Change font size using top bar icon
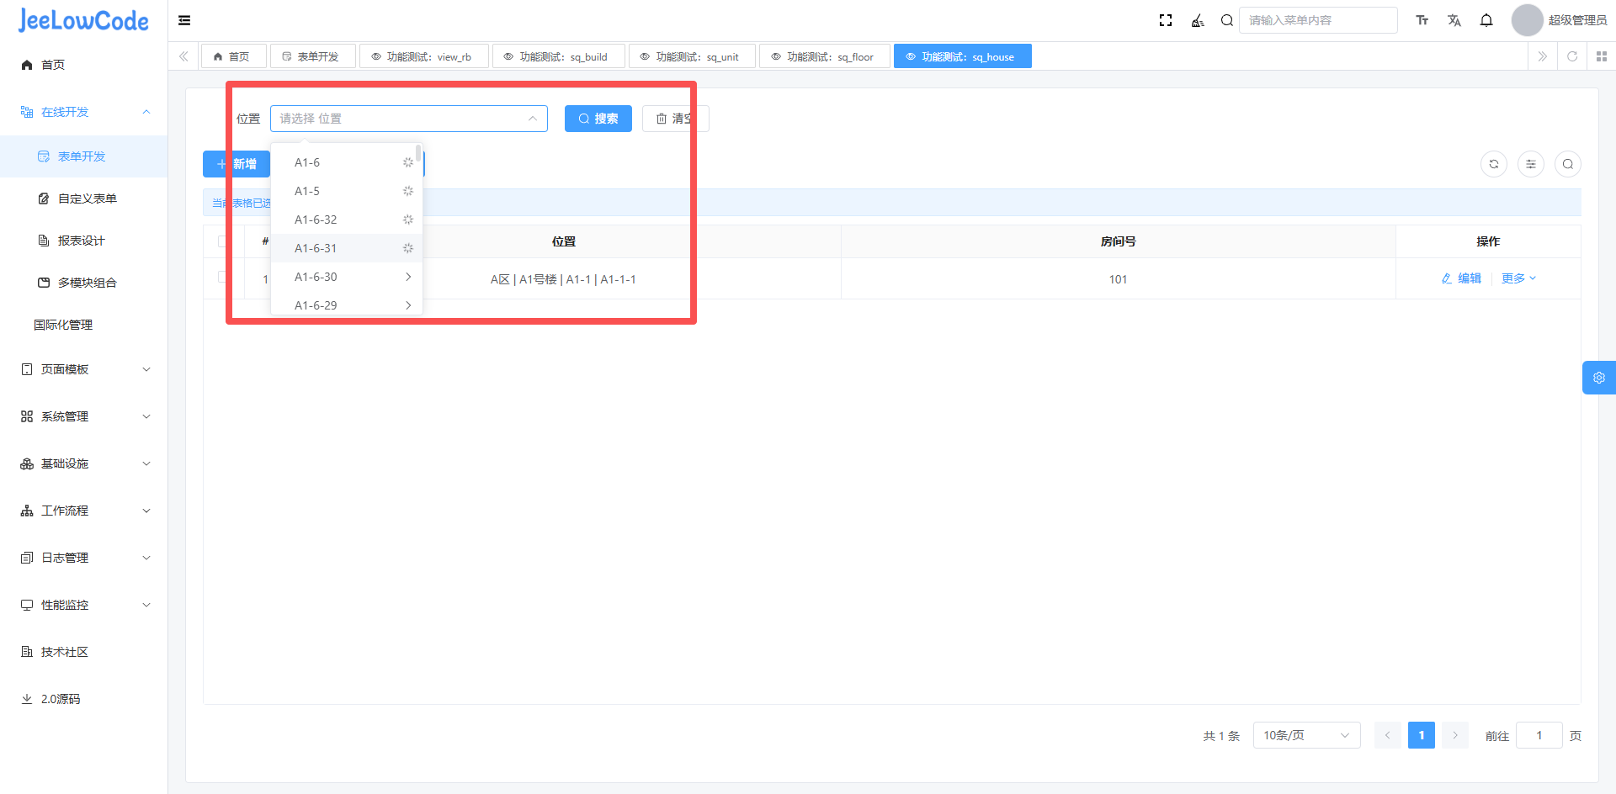Screen dimensions: 1616x794 pyautogui.click(x=1422, y=20)
